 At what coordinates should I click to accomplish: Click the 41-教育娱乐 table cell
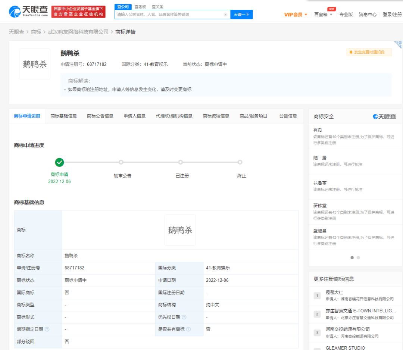pos(251,268)
